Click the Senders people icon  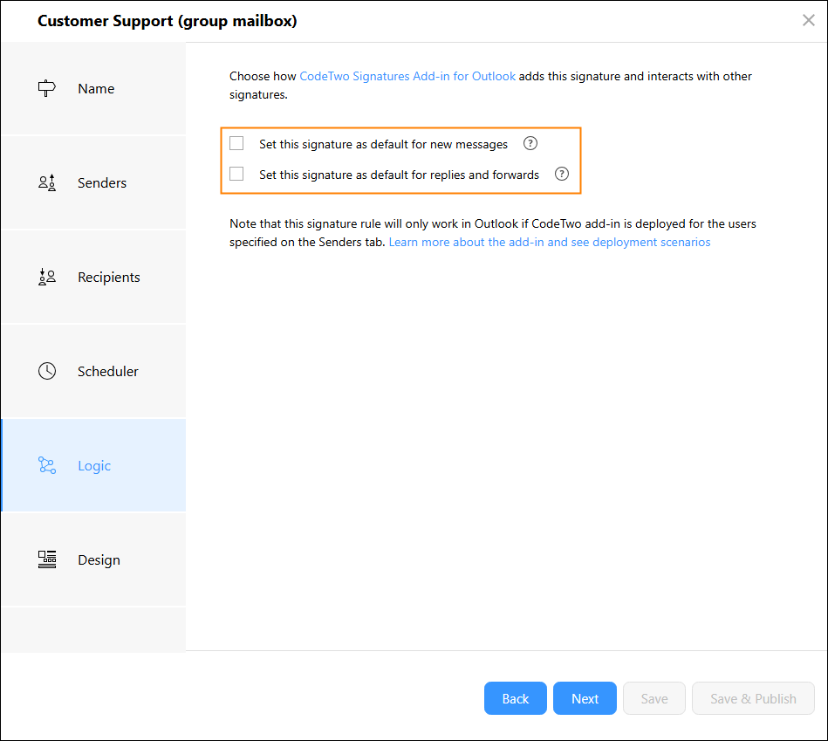pyautogui.click(x=46, y=182)
